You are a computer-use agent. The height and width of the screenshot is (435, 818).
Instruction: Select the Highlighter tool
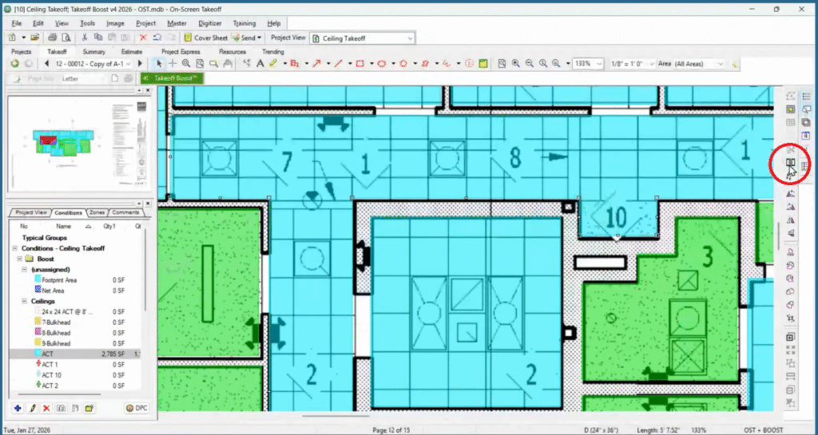[273, 64]
